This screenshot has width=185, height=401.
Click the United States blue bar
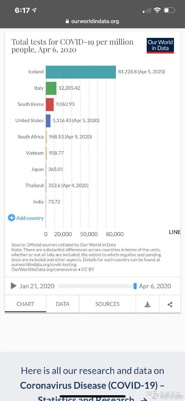click(48, 121)
